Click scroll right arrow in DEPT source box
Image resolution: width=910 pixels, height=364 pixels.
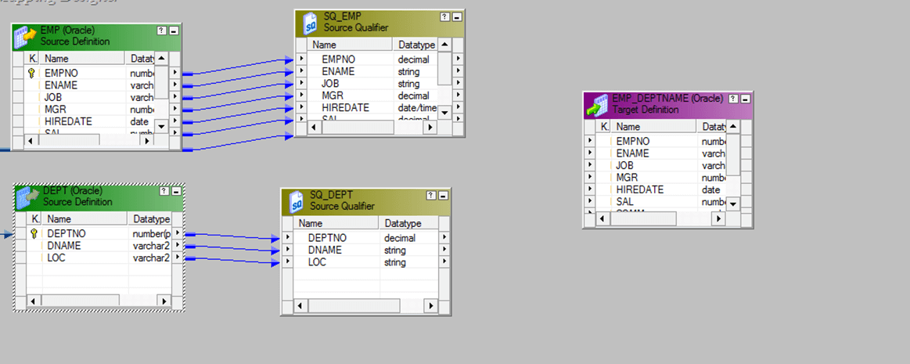tap(165, 301)
